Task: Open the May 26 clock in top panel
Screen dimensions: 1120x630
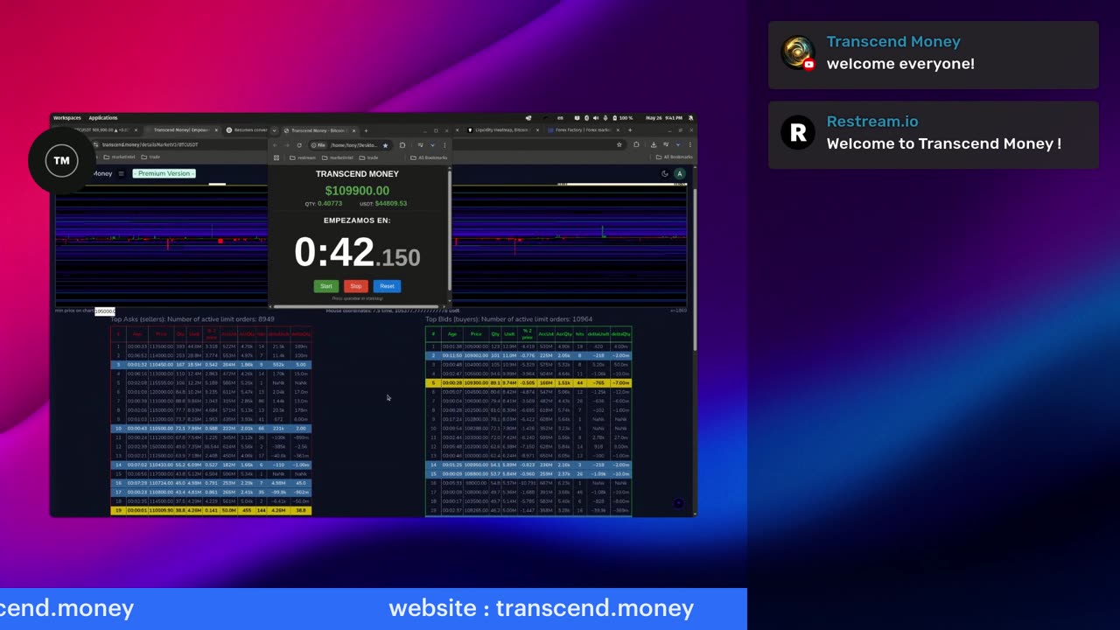Action: [665, 117]
